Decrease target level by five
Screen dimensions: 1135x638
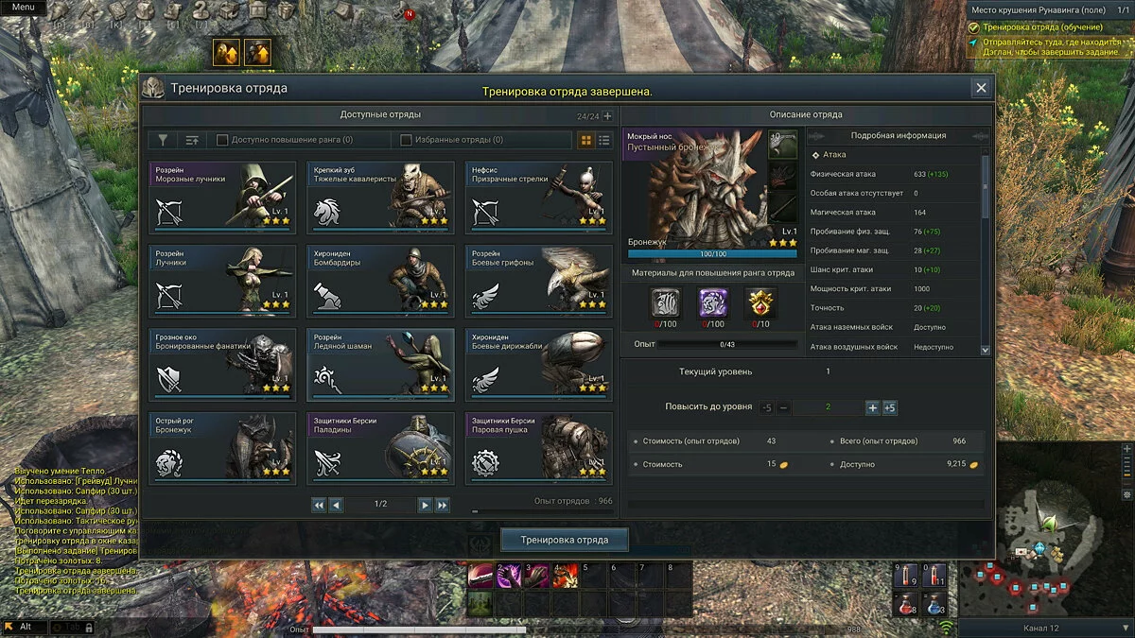coord(766,407)
